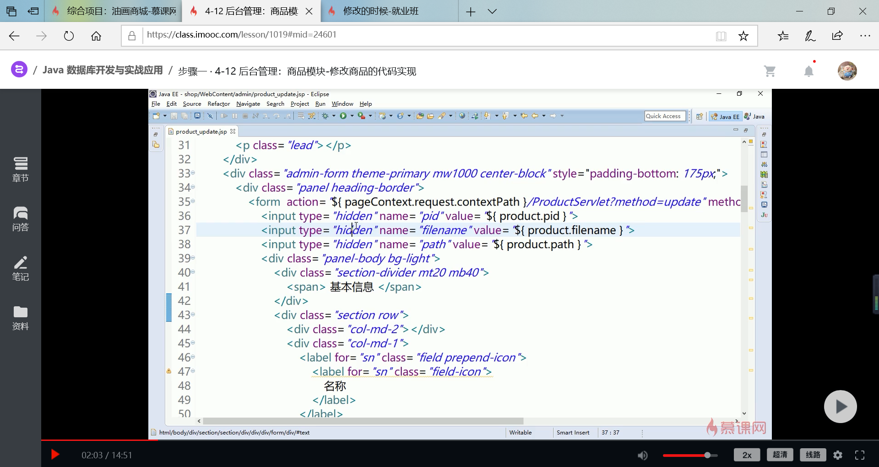Open the Run dropdown arrow
Image resolution: width=879 pixels, height=467 pixels.
tap(352, 116)
